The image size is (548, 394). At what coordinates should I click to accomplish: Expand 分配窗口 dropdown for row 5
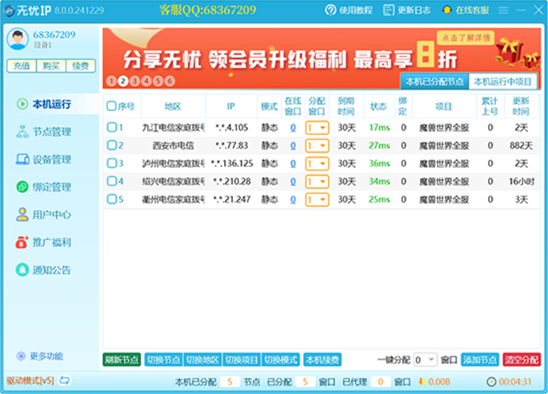point(322,199)
